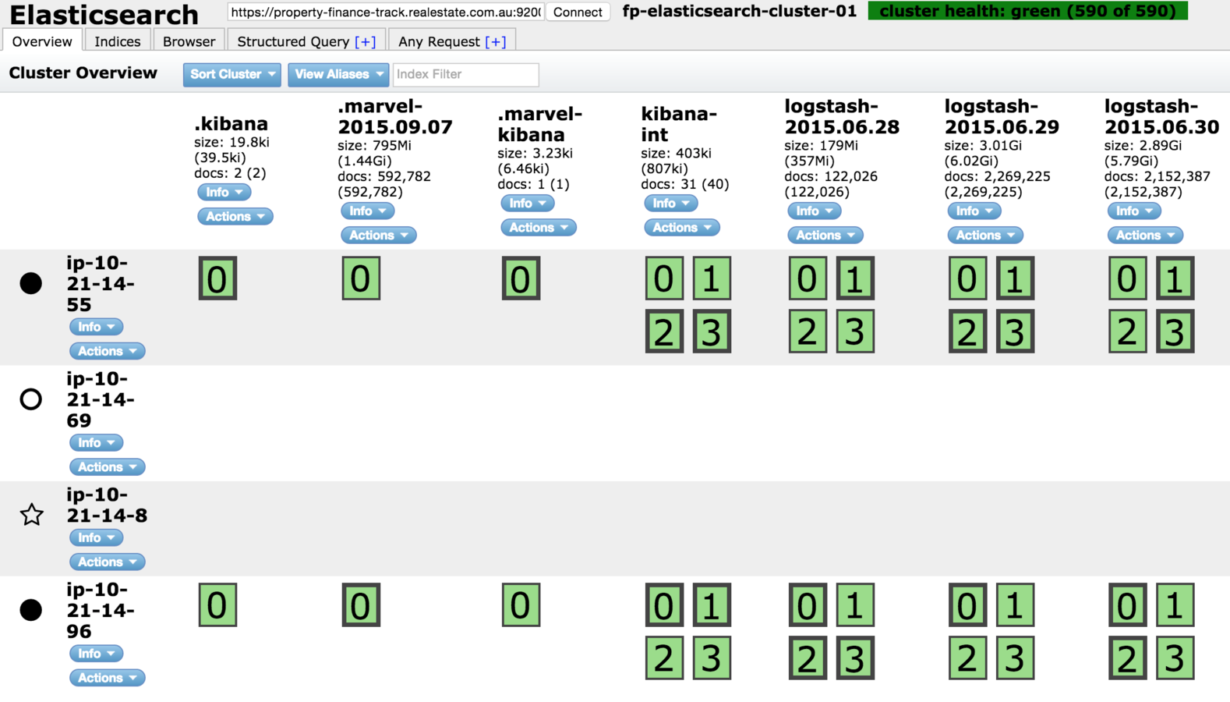This screenshot has height=702, width=1230.
Task: Open Actions dropdown for node ip-10-21-14-69
Action: (x=108, y=467)
